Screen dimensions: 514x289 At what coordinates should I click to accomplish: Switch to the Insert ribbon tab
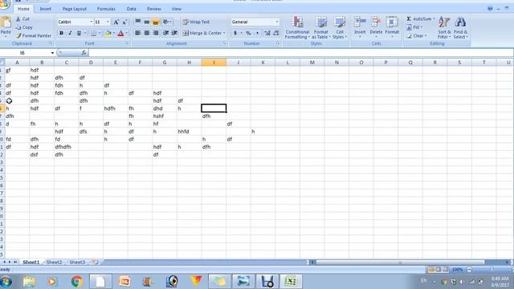pyautogui.click(x=46, y=9)
